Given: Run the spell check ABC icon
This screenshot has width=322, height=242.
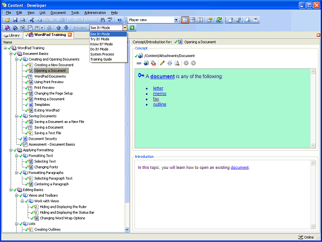Looking at the screenshot, I should pyautogui.click(x=110, y=20).
